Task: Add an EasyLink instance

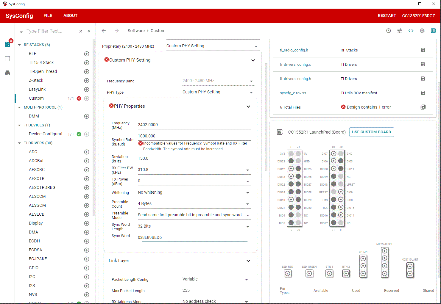Action: click(87, 90)
